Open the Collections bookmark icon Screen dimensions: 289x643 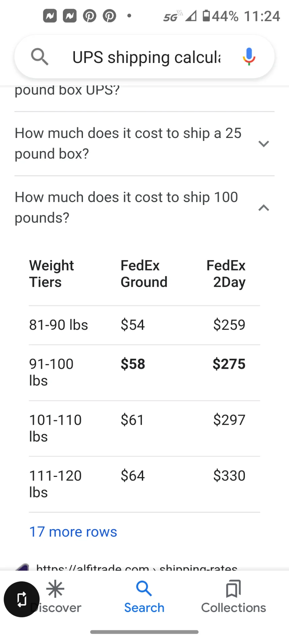point(233,589)
